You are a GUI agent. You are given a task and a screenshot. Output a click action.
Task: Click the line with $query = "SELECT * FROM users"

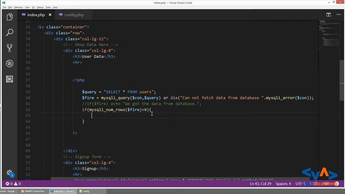pos(119,92)
